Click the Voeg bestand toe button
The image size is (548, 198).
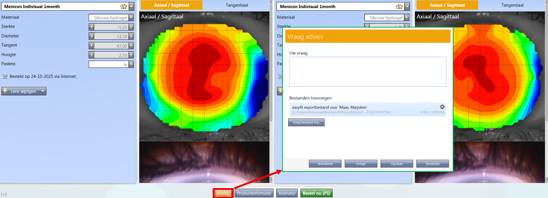tap(306, 123)
